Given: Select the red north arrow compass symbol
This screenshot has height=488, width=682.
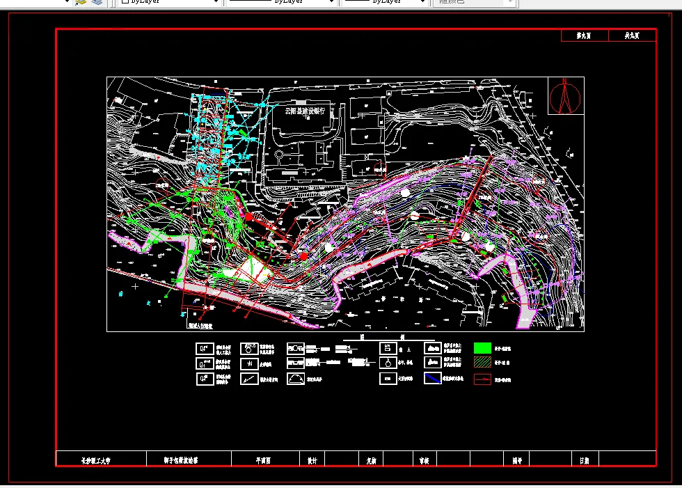Looking at the screenshot, I should point(565,96).
